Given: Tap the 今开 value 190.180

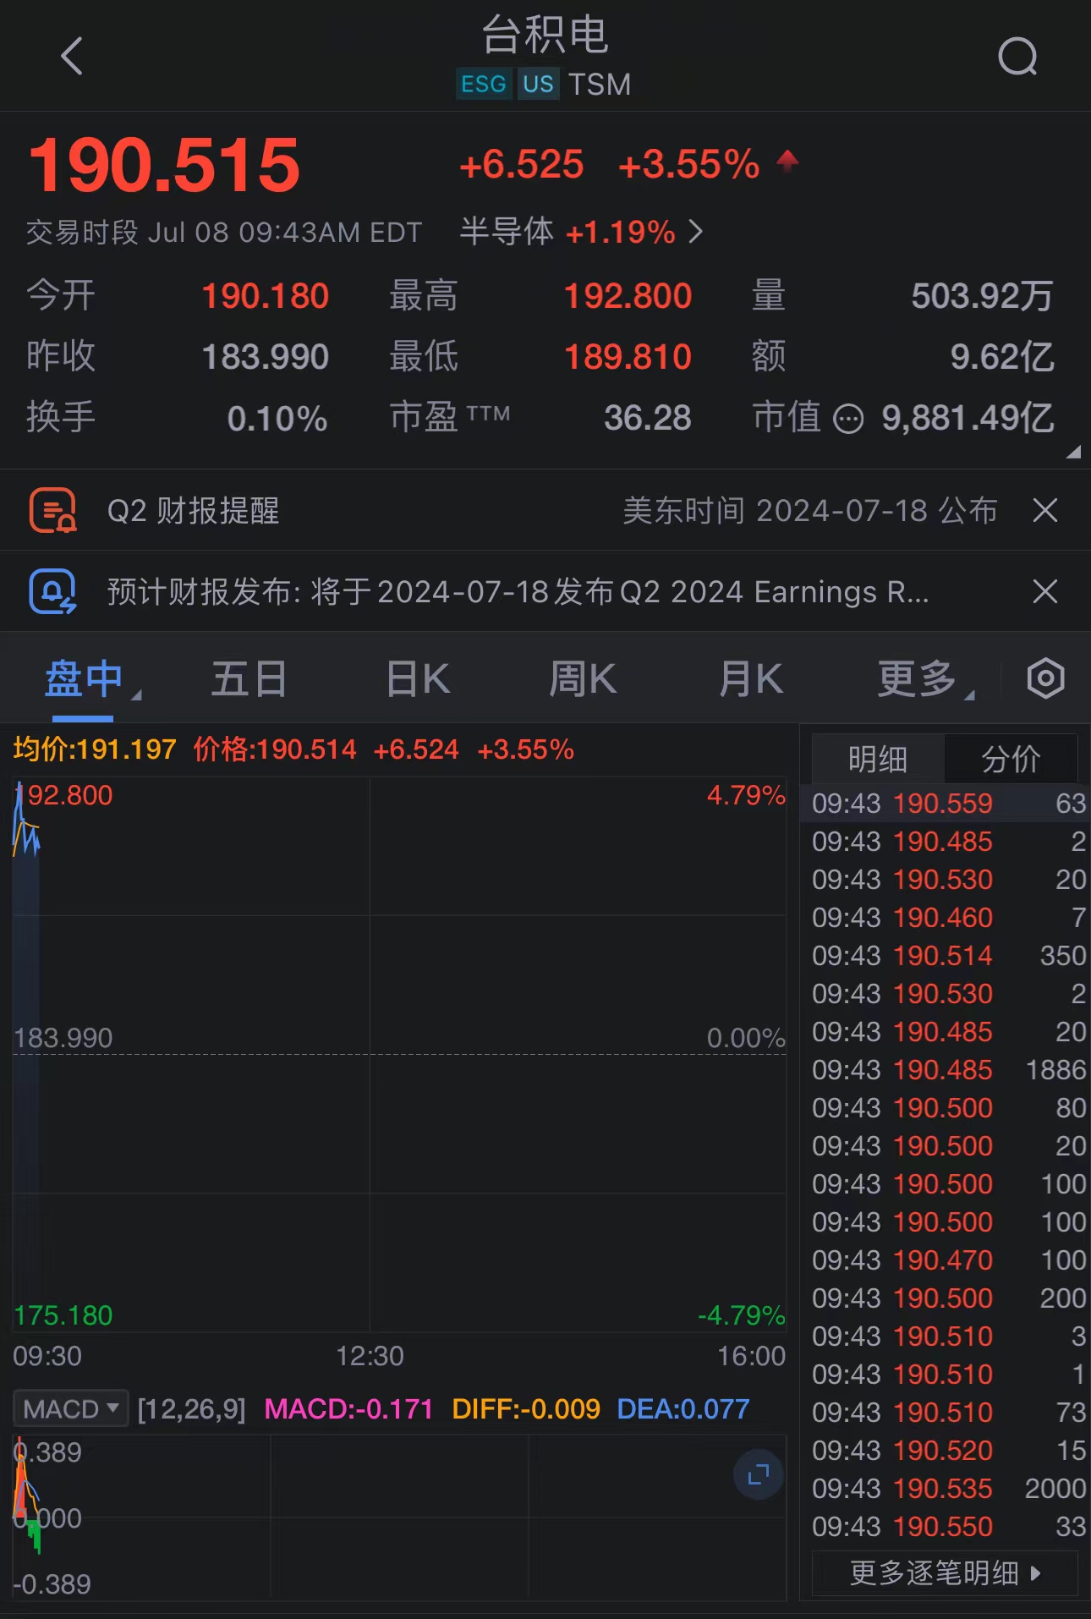Looking at the screenshot, I should coord(265,296).
